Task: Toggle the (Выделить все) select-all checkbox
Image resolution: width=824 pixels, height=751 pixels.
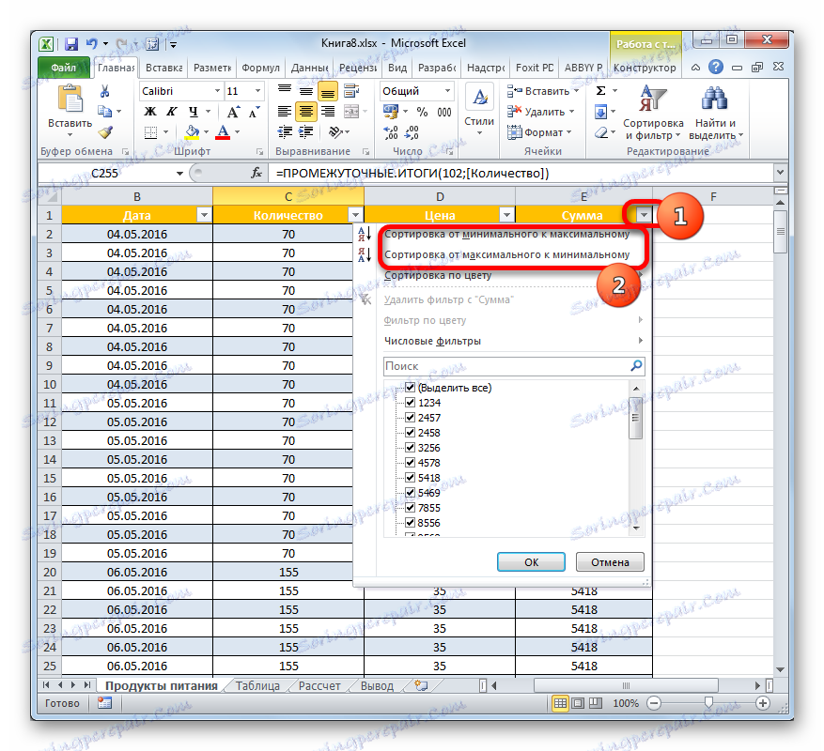Action: coord(411,387)
